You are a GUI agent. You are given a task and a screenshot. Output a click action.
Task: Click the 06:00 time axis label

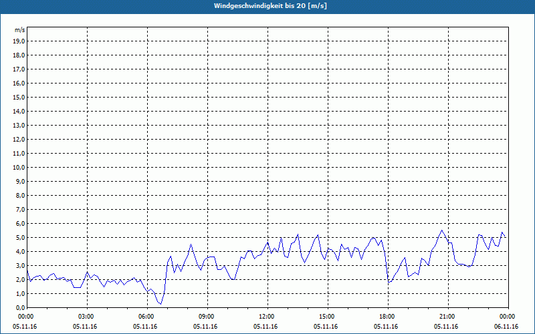point(147,317)
